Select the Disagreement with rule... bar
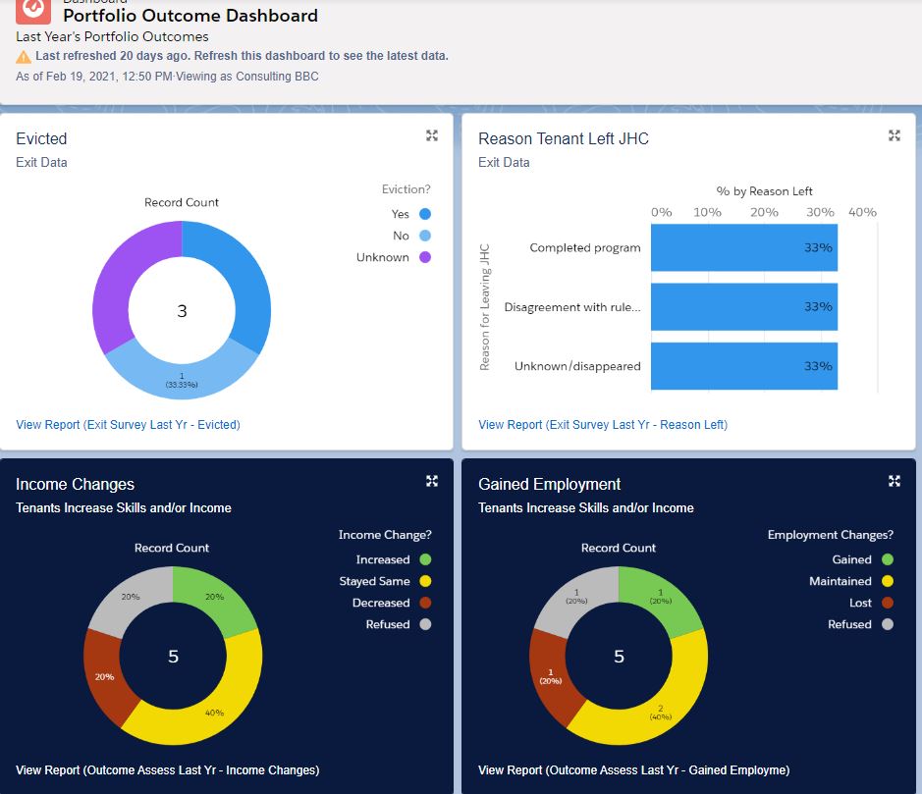The height and width of the screenshot is (794, 922). coord(744,307)
